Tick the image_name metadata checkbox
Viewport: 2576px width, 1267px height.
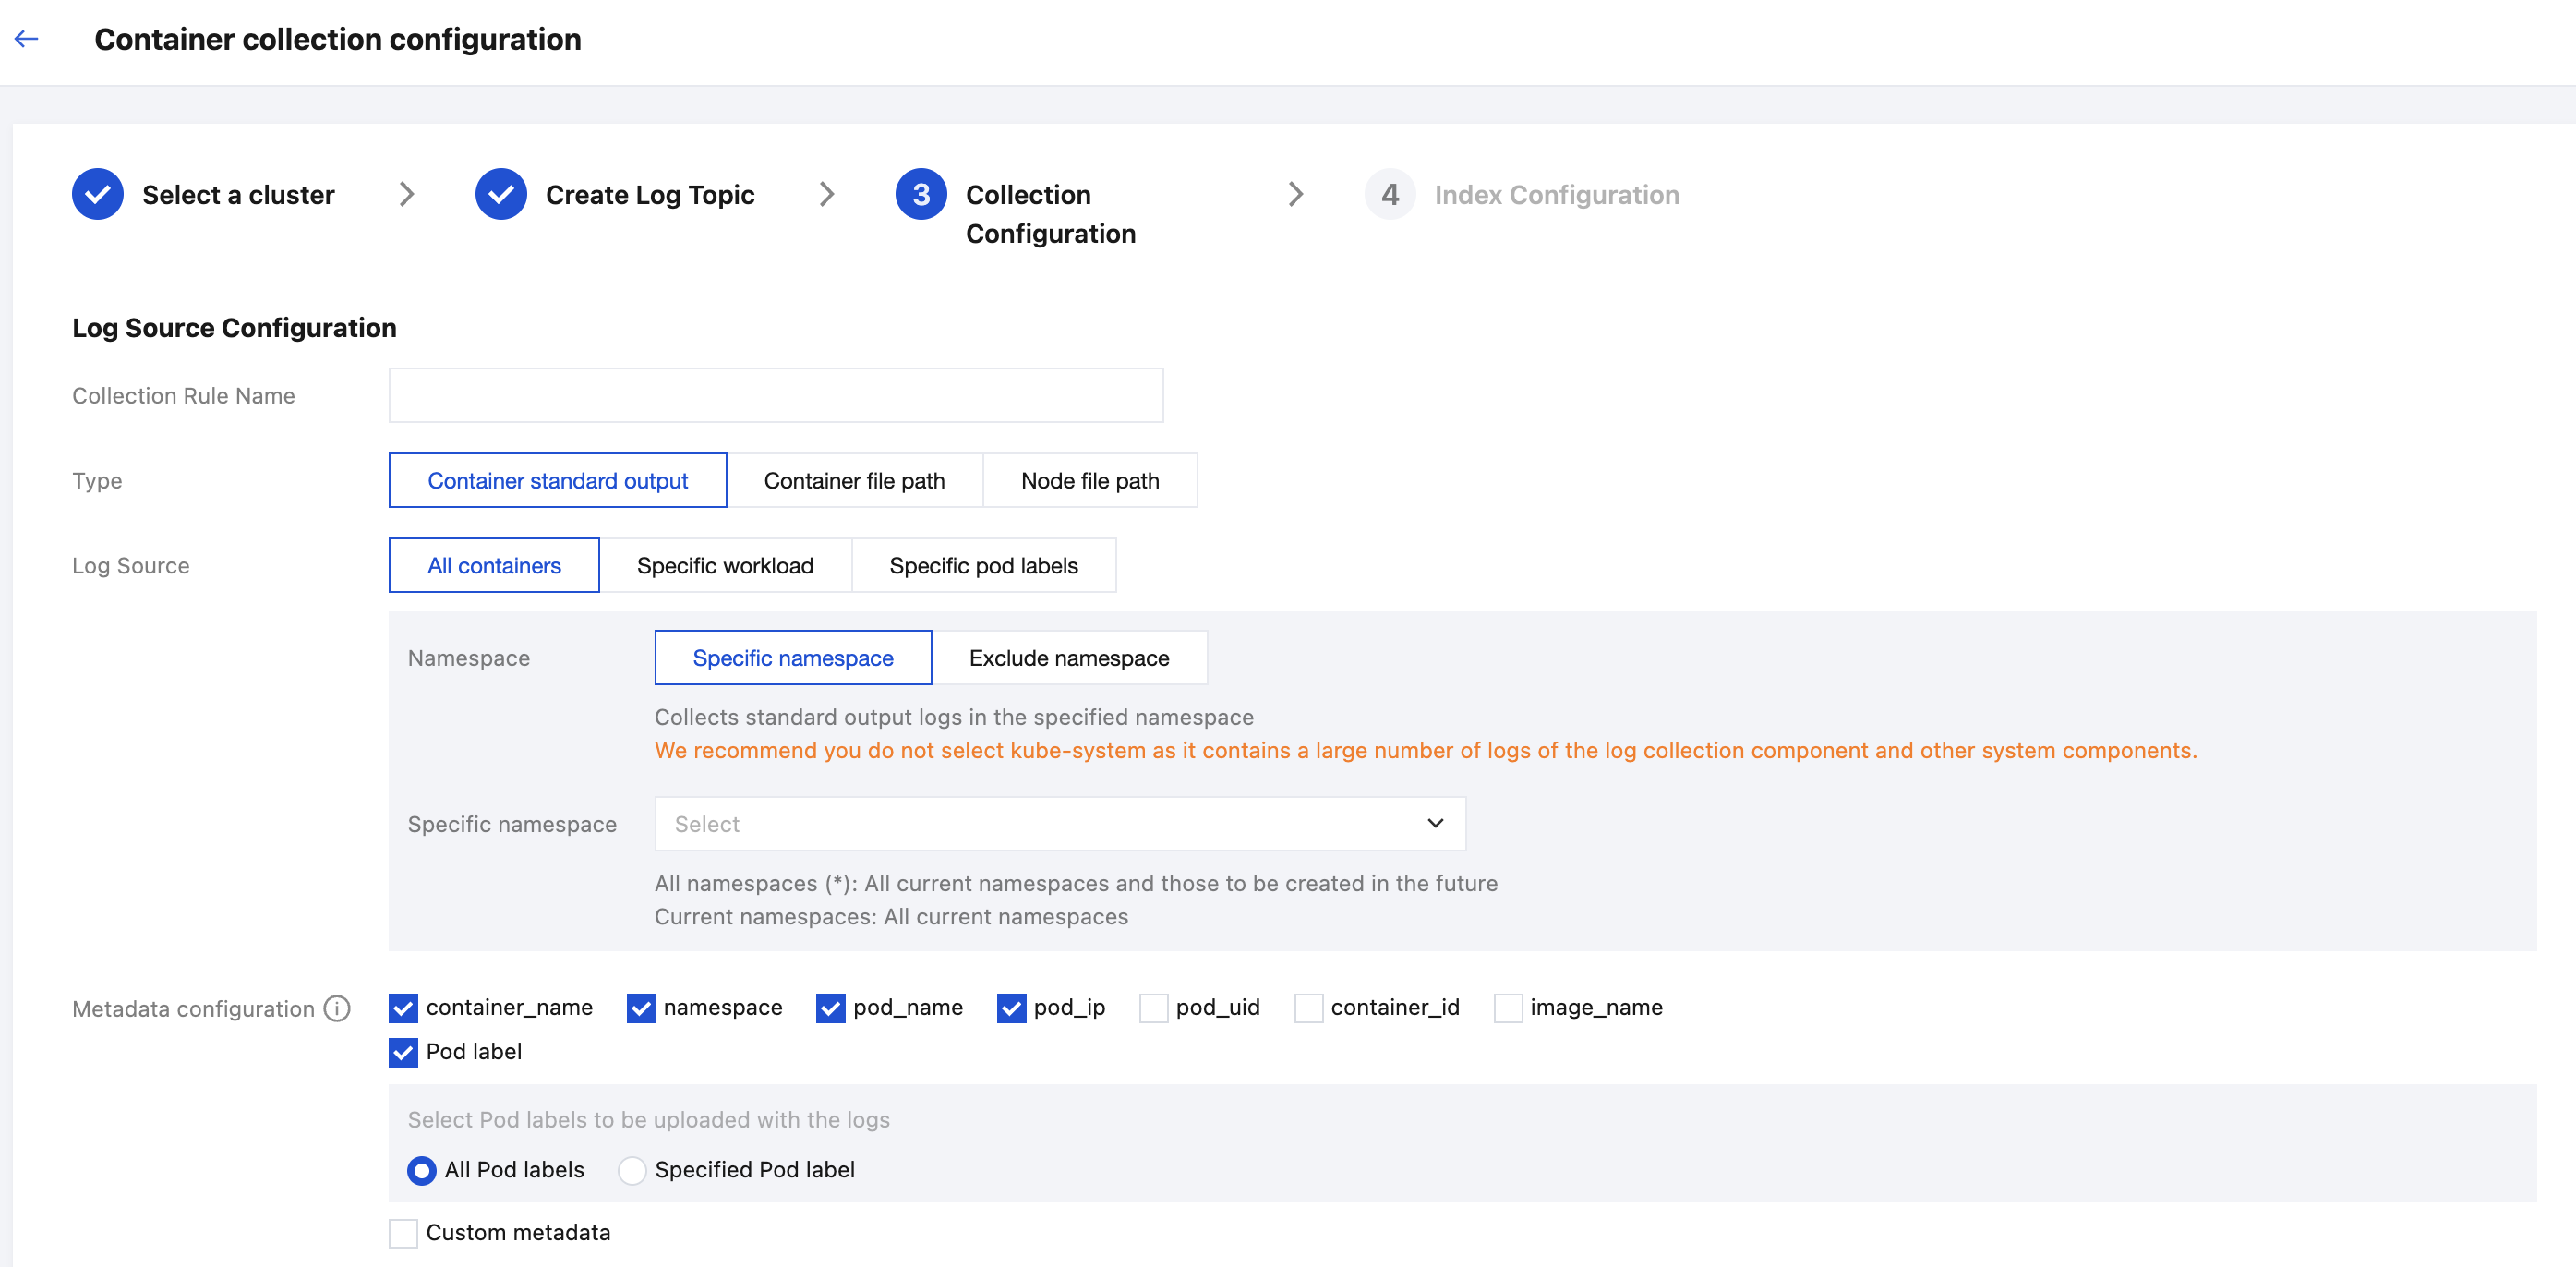[x=1507, y=1008]
